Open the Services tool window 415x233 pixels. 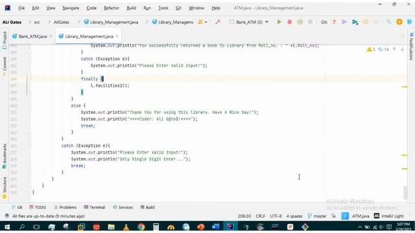[x=123, y=207]
